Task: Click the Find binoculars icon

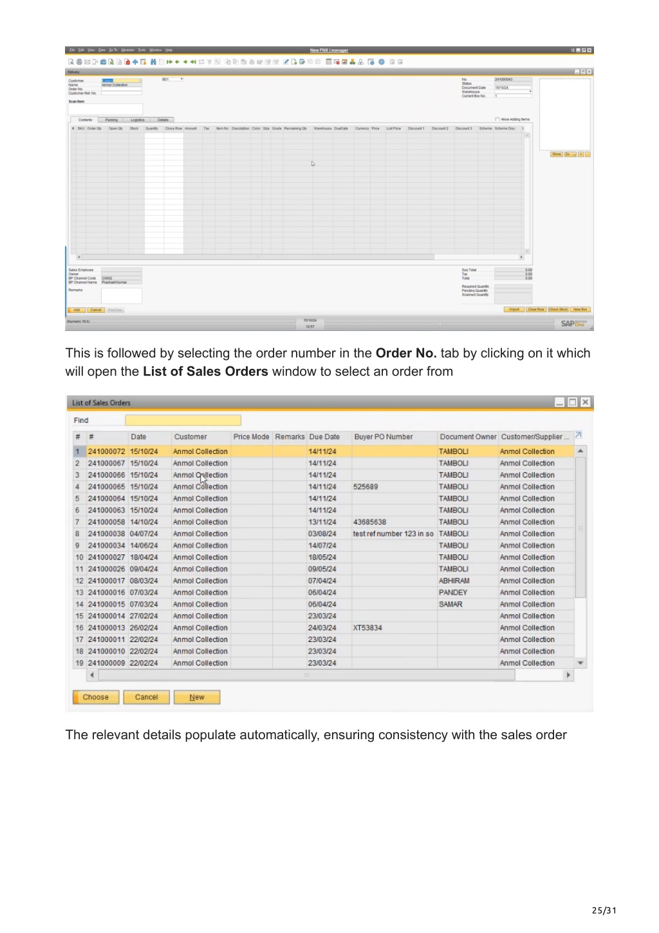Action: 153,62
